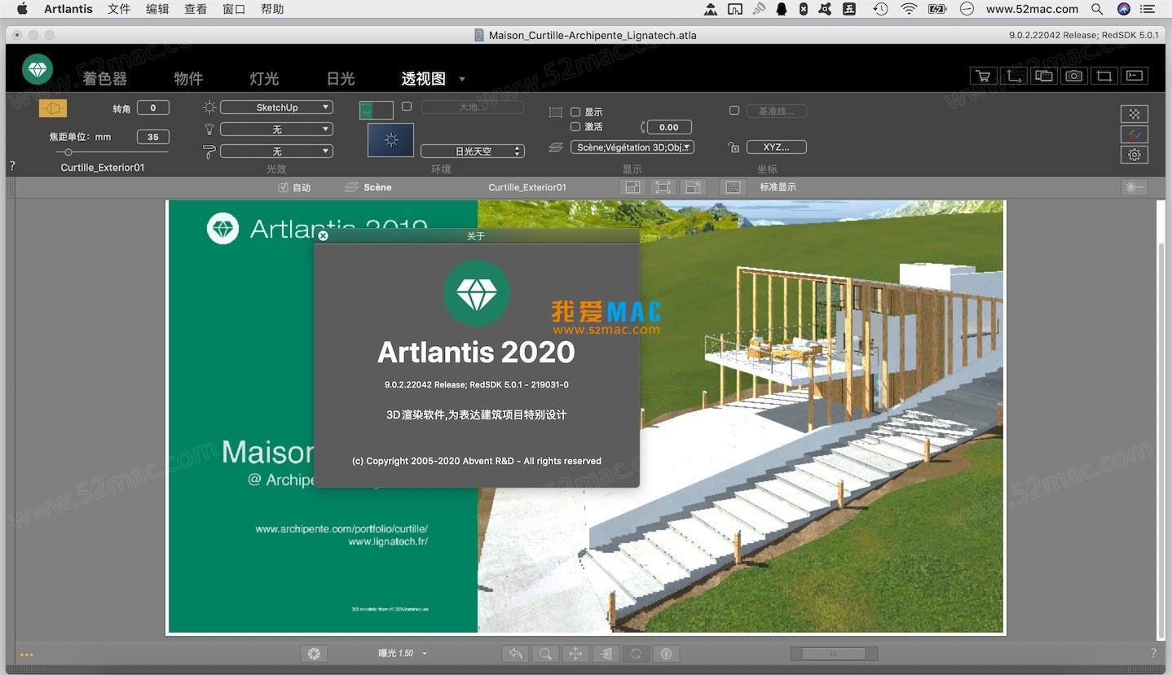Click the fit-to-frame preview icon
The height and width of the screenshot is (675, 1172).
click(x=663, y=187)
